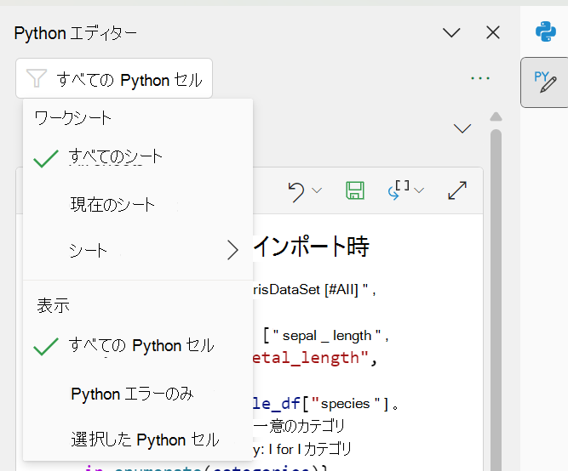Collapse the cell section chevron
This screenshot has height=471, width=568.
(462, 128)
